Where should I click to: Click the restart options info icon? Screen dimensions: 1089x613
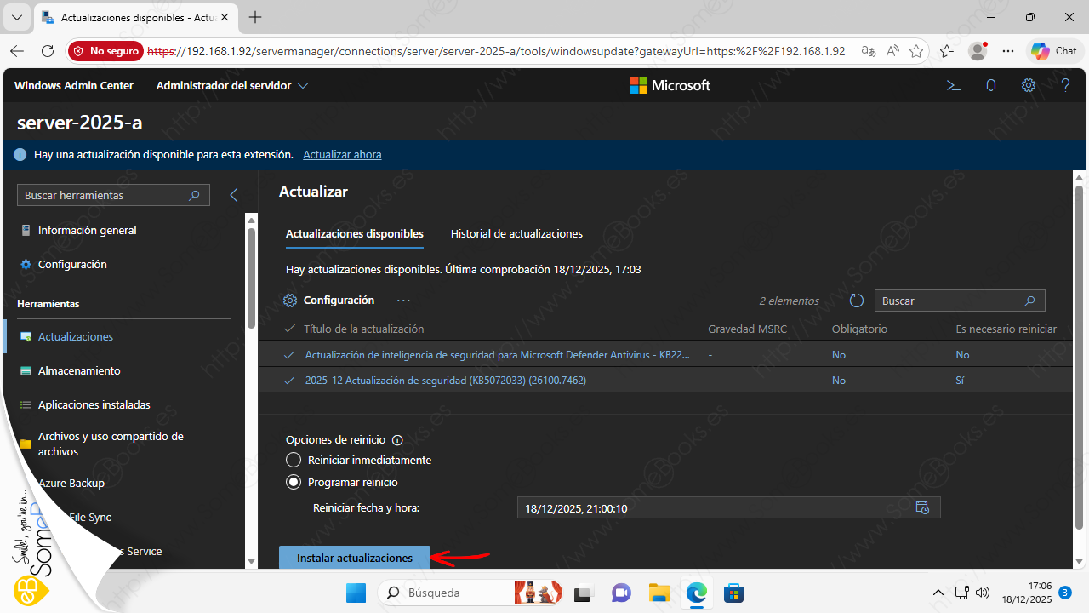click(x=396, y=440)
